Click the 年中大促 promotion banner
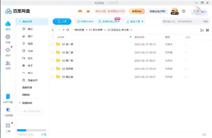The image size is (212, 138). [110, 11]
